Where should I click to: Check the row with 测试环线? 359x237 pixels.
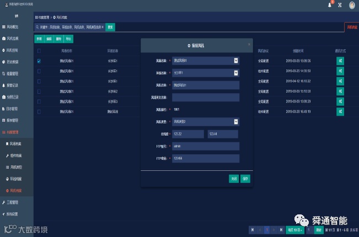coord(39,112)
